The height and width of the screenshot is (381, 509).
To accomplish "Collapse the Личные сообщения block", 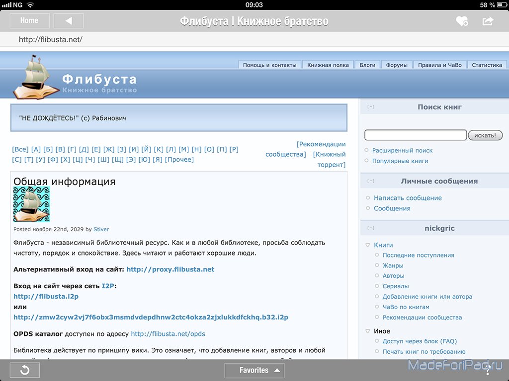I will (371, 181).
